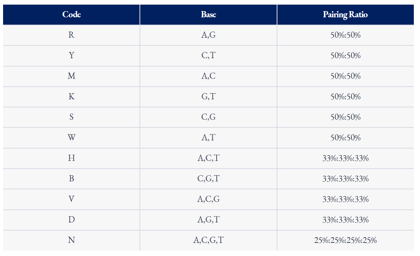
Task: Click the Base column header
Action: (x=208, y=15)
